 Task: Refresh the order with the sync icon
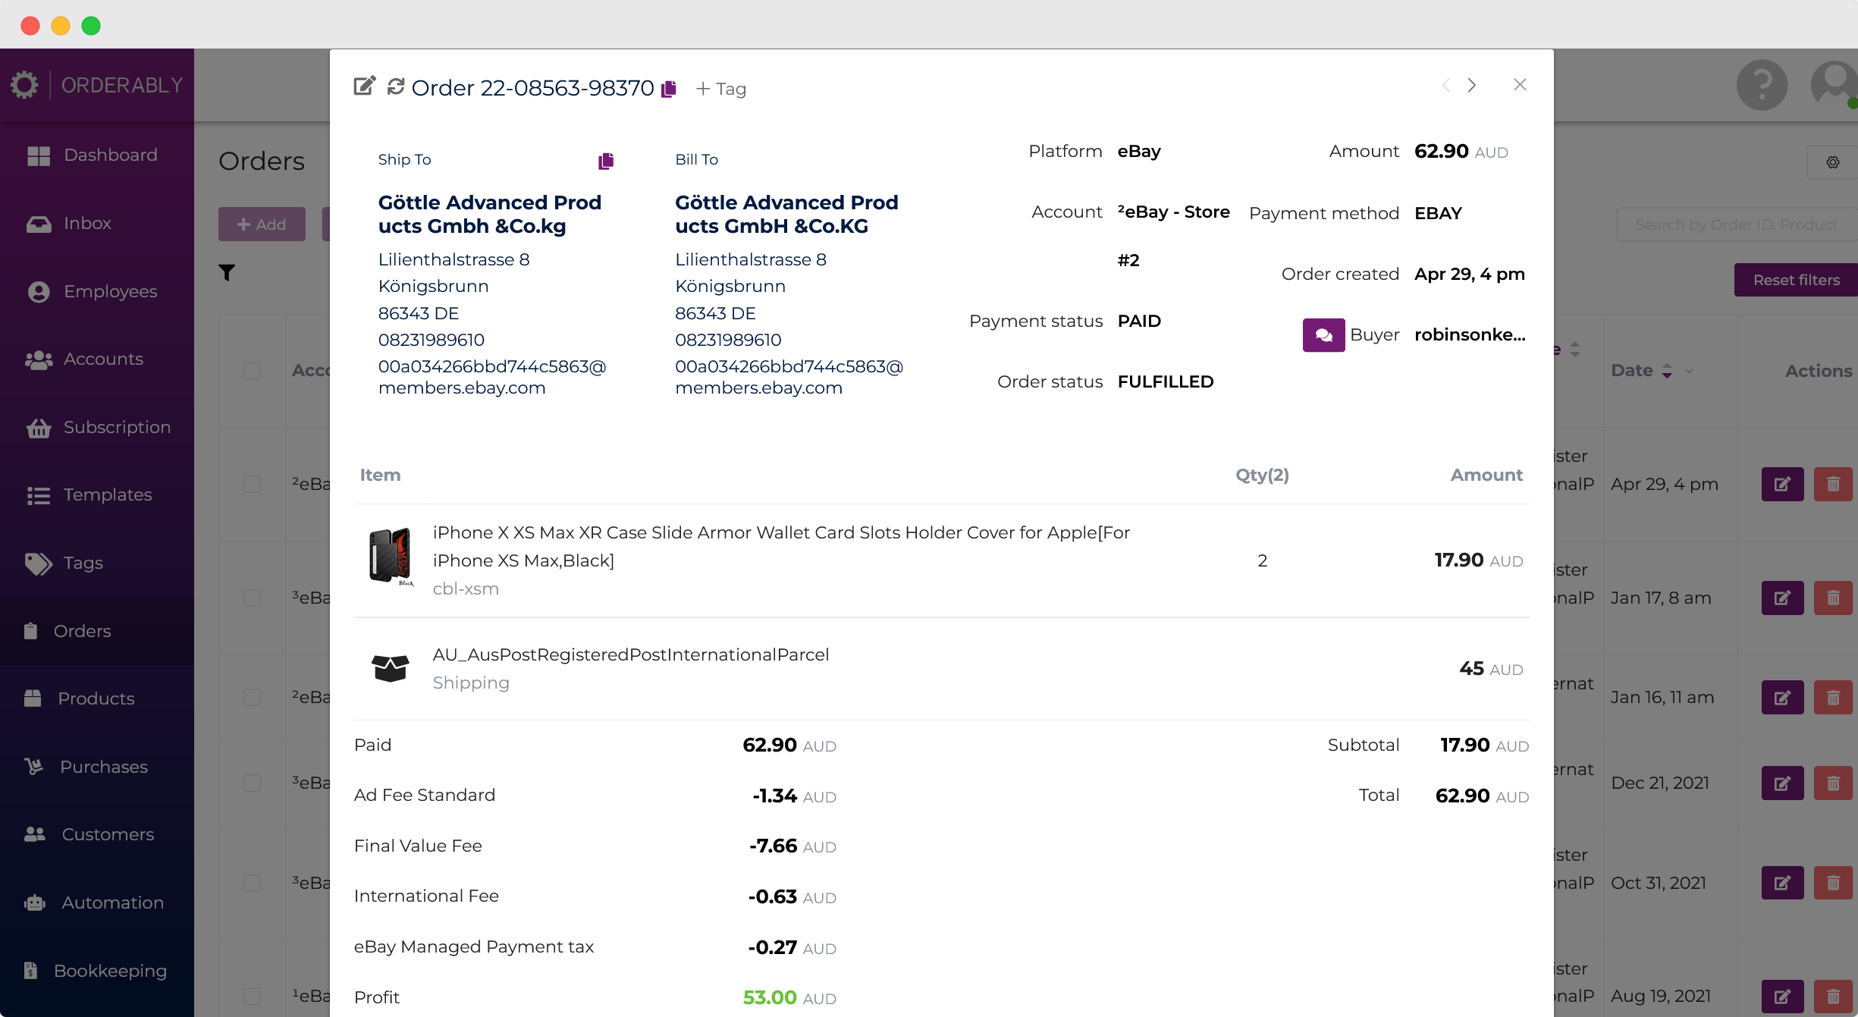click(396, 86)
